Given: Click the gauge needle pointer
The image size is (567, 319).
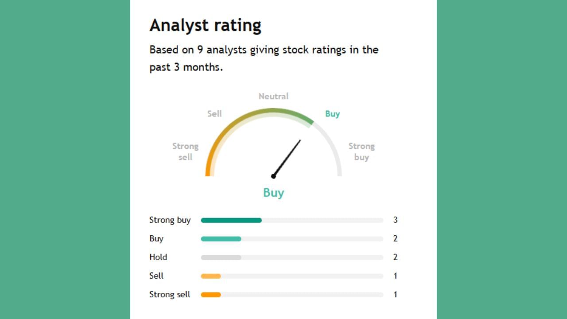Looking at the screenshot, I should point(287,158).
